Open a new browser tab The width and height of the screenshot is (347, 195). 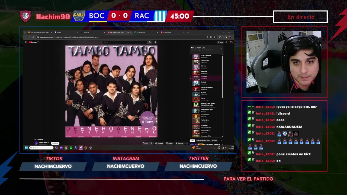click(188, 32)
